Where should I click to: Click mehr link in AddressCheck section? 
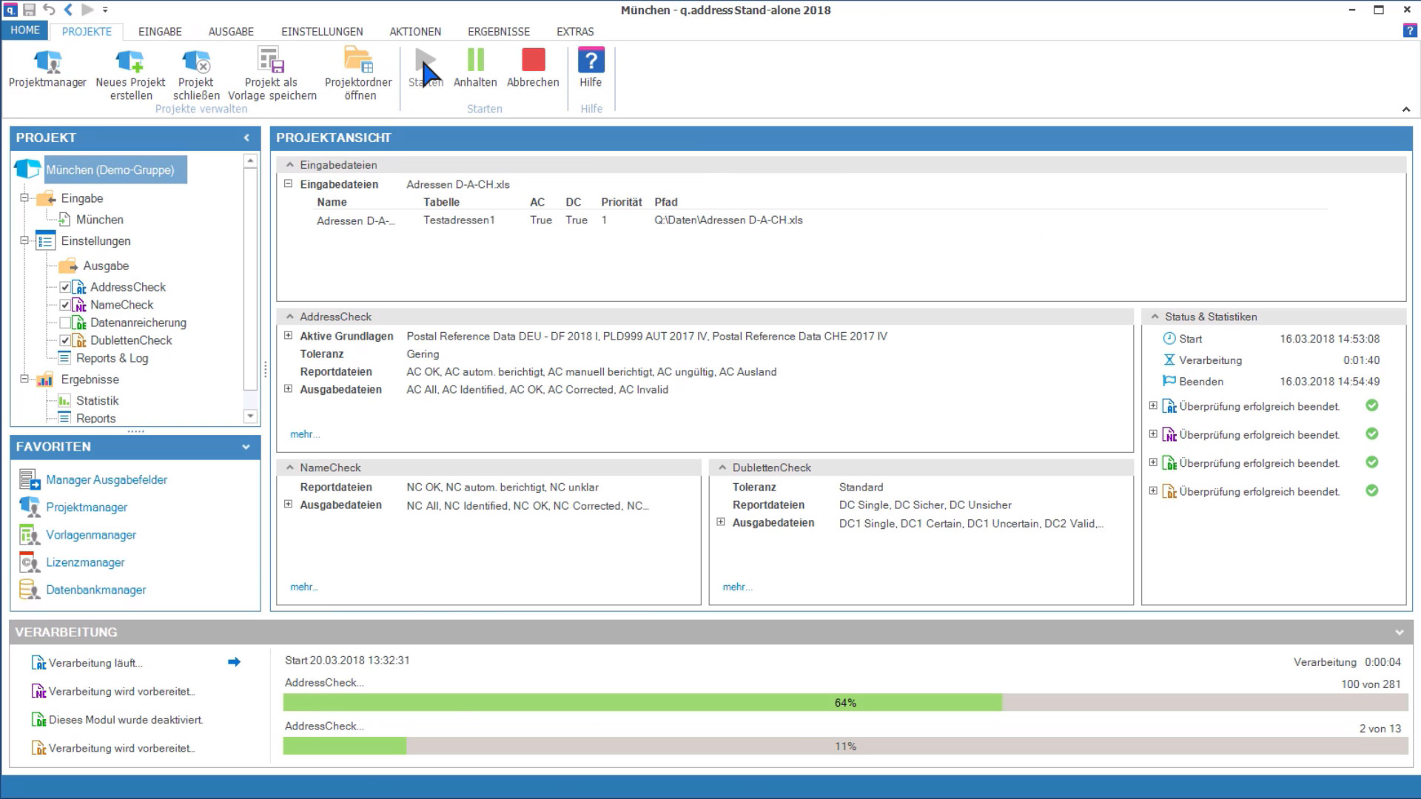click(304, 434)
